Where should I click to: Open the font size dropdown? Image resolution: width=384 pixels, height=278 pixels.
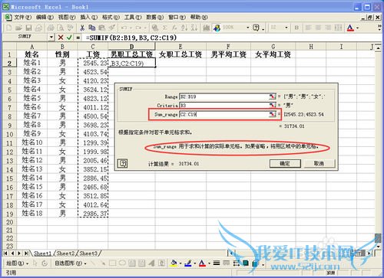click(x=286, y=28)
